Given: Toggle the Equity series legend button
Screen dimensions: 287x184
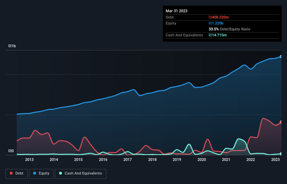Looking at the screenshot, I should click(x=41, y=174).
